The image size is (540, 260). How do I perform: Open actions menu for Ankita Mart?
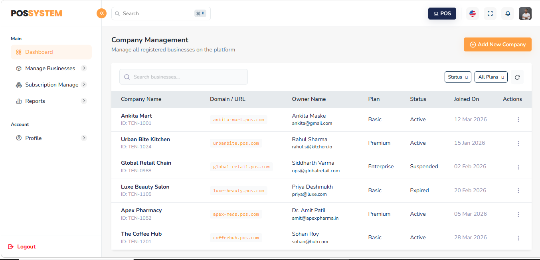(x=518, y=120)
